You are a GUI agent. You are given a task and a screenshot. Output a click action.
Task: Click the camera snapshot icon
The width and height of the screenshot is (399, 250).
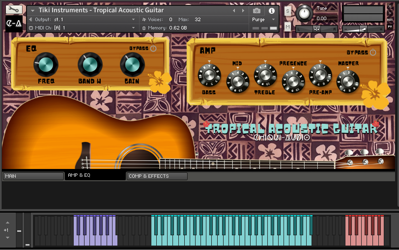pyautogui.click(x=256, y=10)
